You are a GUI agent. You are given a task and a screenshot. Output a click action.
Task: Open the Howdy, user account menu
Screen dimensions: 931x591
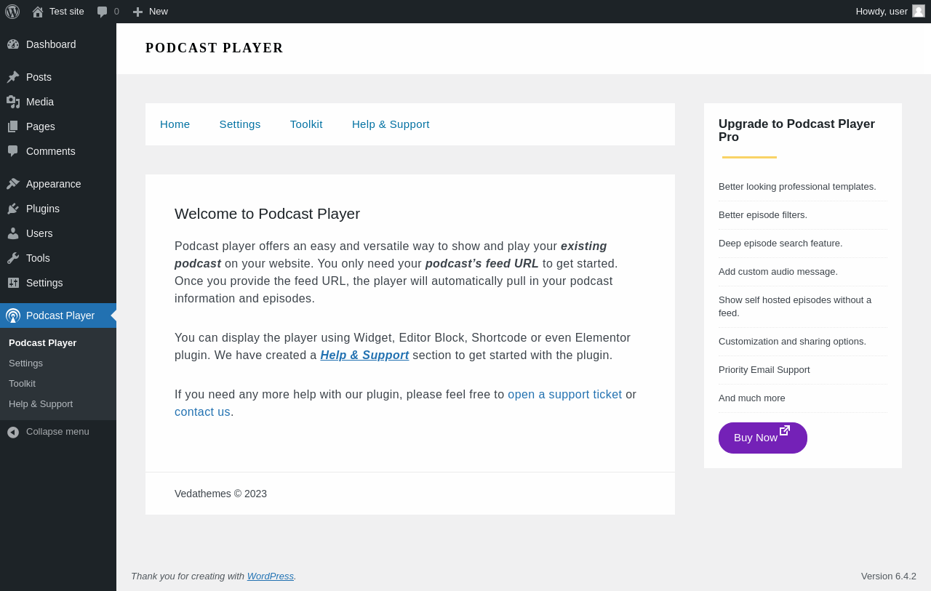pos(882,12)
